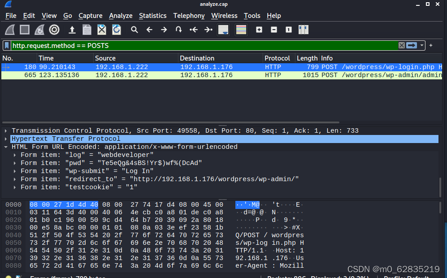Collapse the HTML Form URL Encoded section
Viewport: 447px width, 278px height.
tap(6, 147)
